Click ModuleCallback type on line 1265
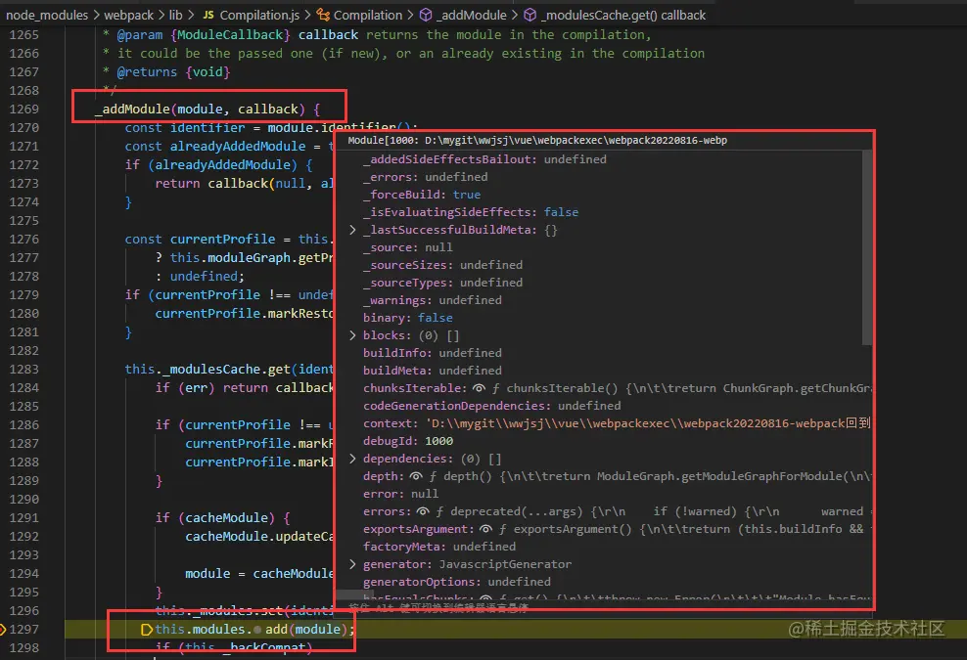967x660 pixels. (230, 35)
